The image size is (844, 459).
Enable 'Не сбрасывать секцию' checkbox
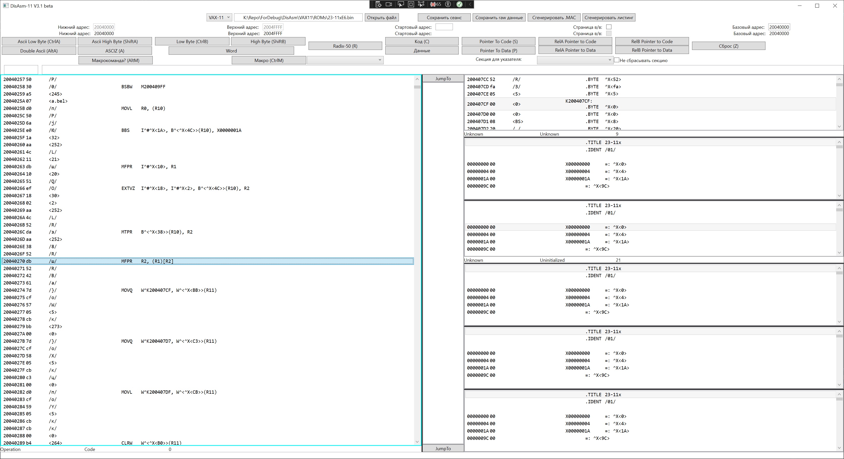pyautogui.click(x=617, y=60)
